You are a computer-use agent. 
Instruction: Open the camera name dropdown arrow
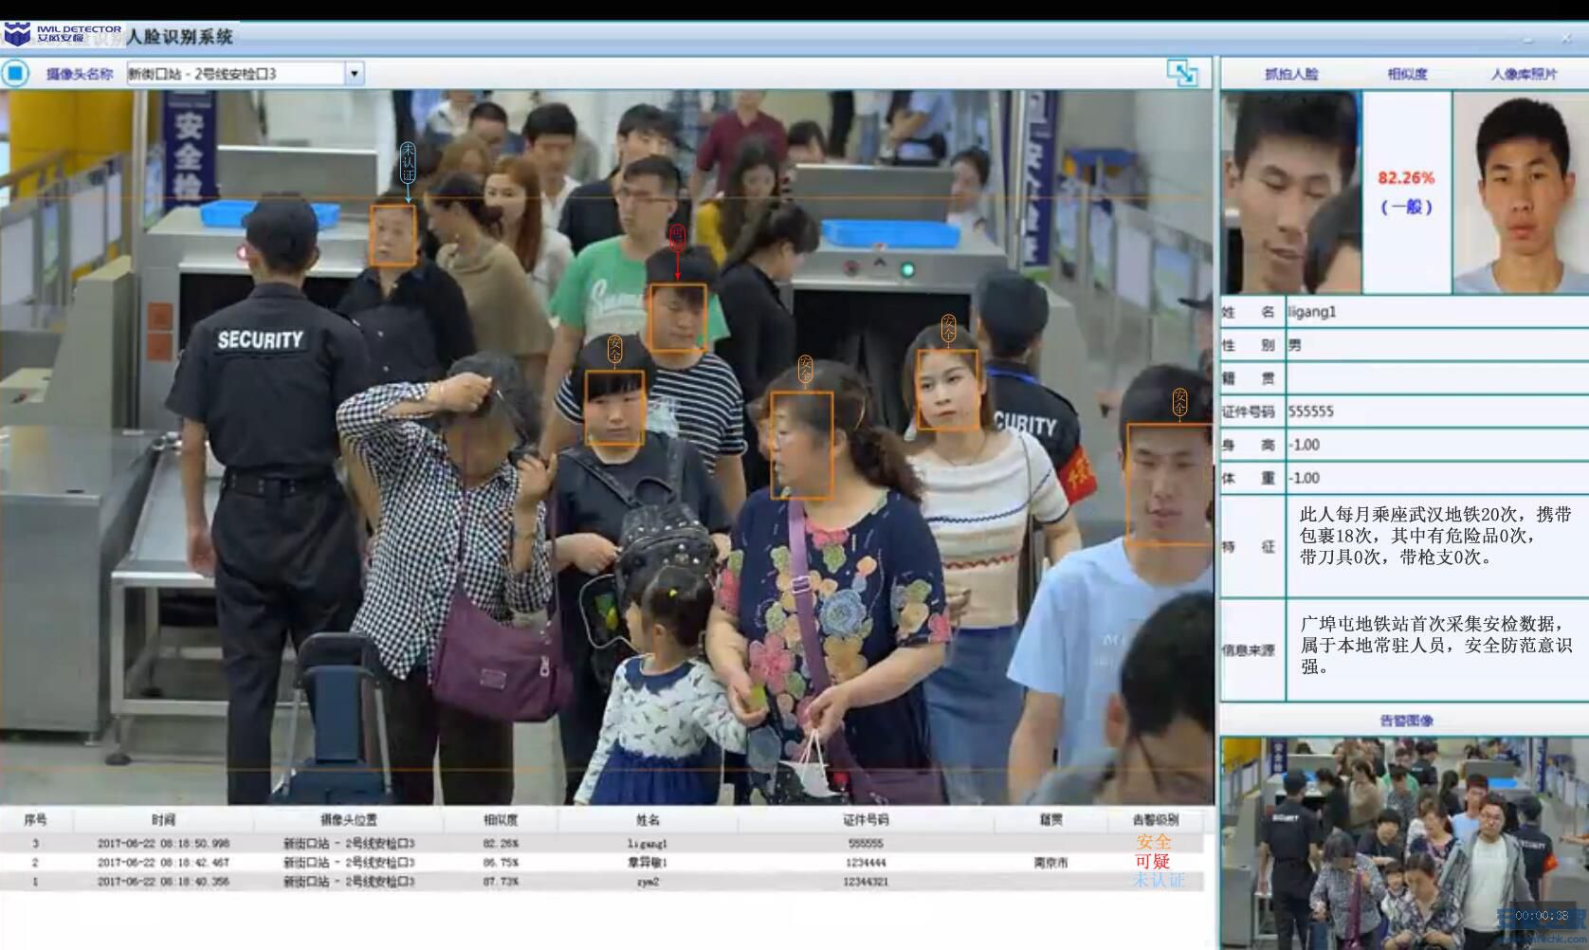[x=355, y=73]
